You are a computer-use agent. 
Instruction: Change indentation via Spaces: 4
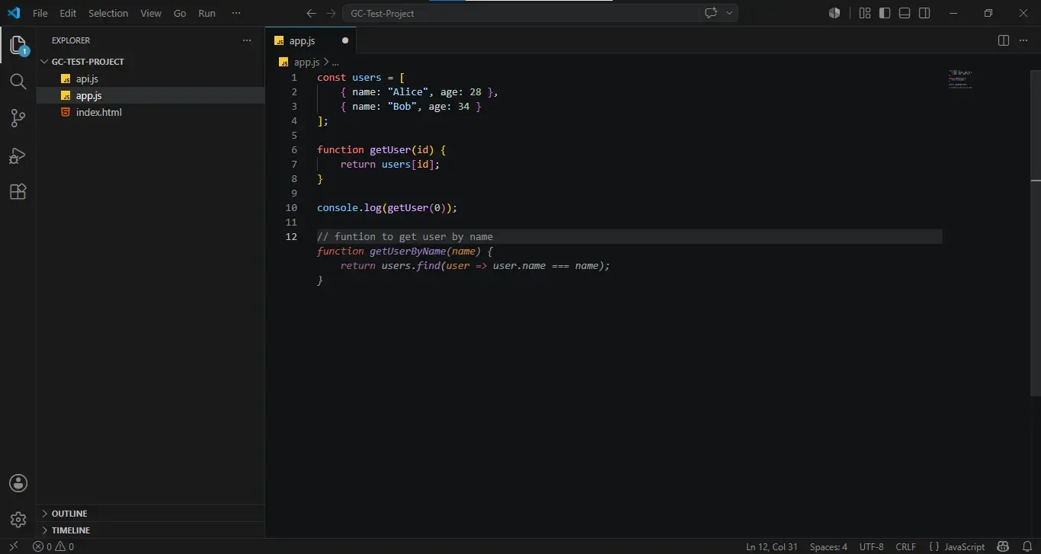coord(828,546)
